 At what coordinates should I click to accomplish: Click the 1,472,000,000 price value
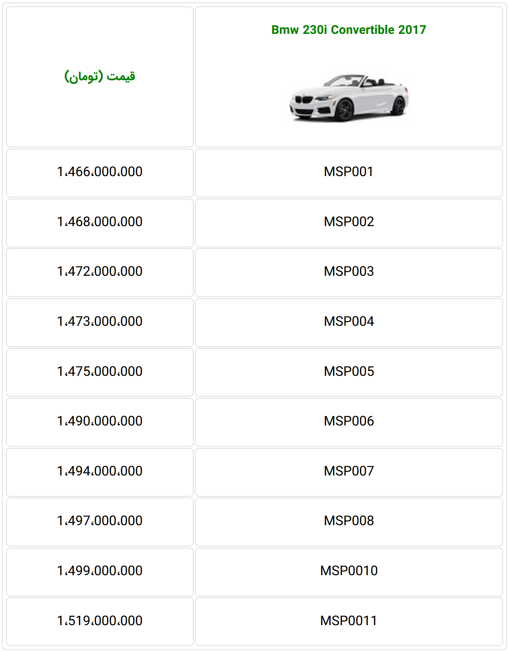[x=100, y=271]
